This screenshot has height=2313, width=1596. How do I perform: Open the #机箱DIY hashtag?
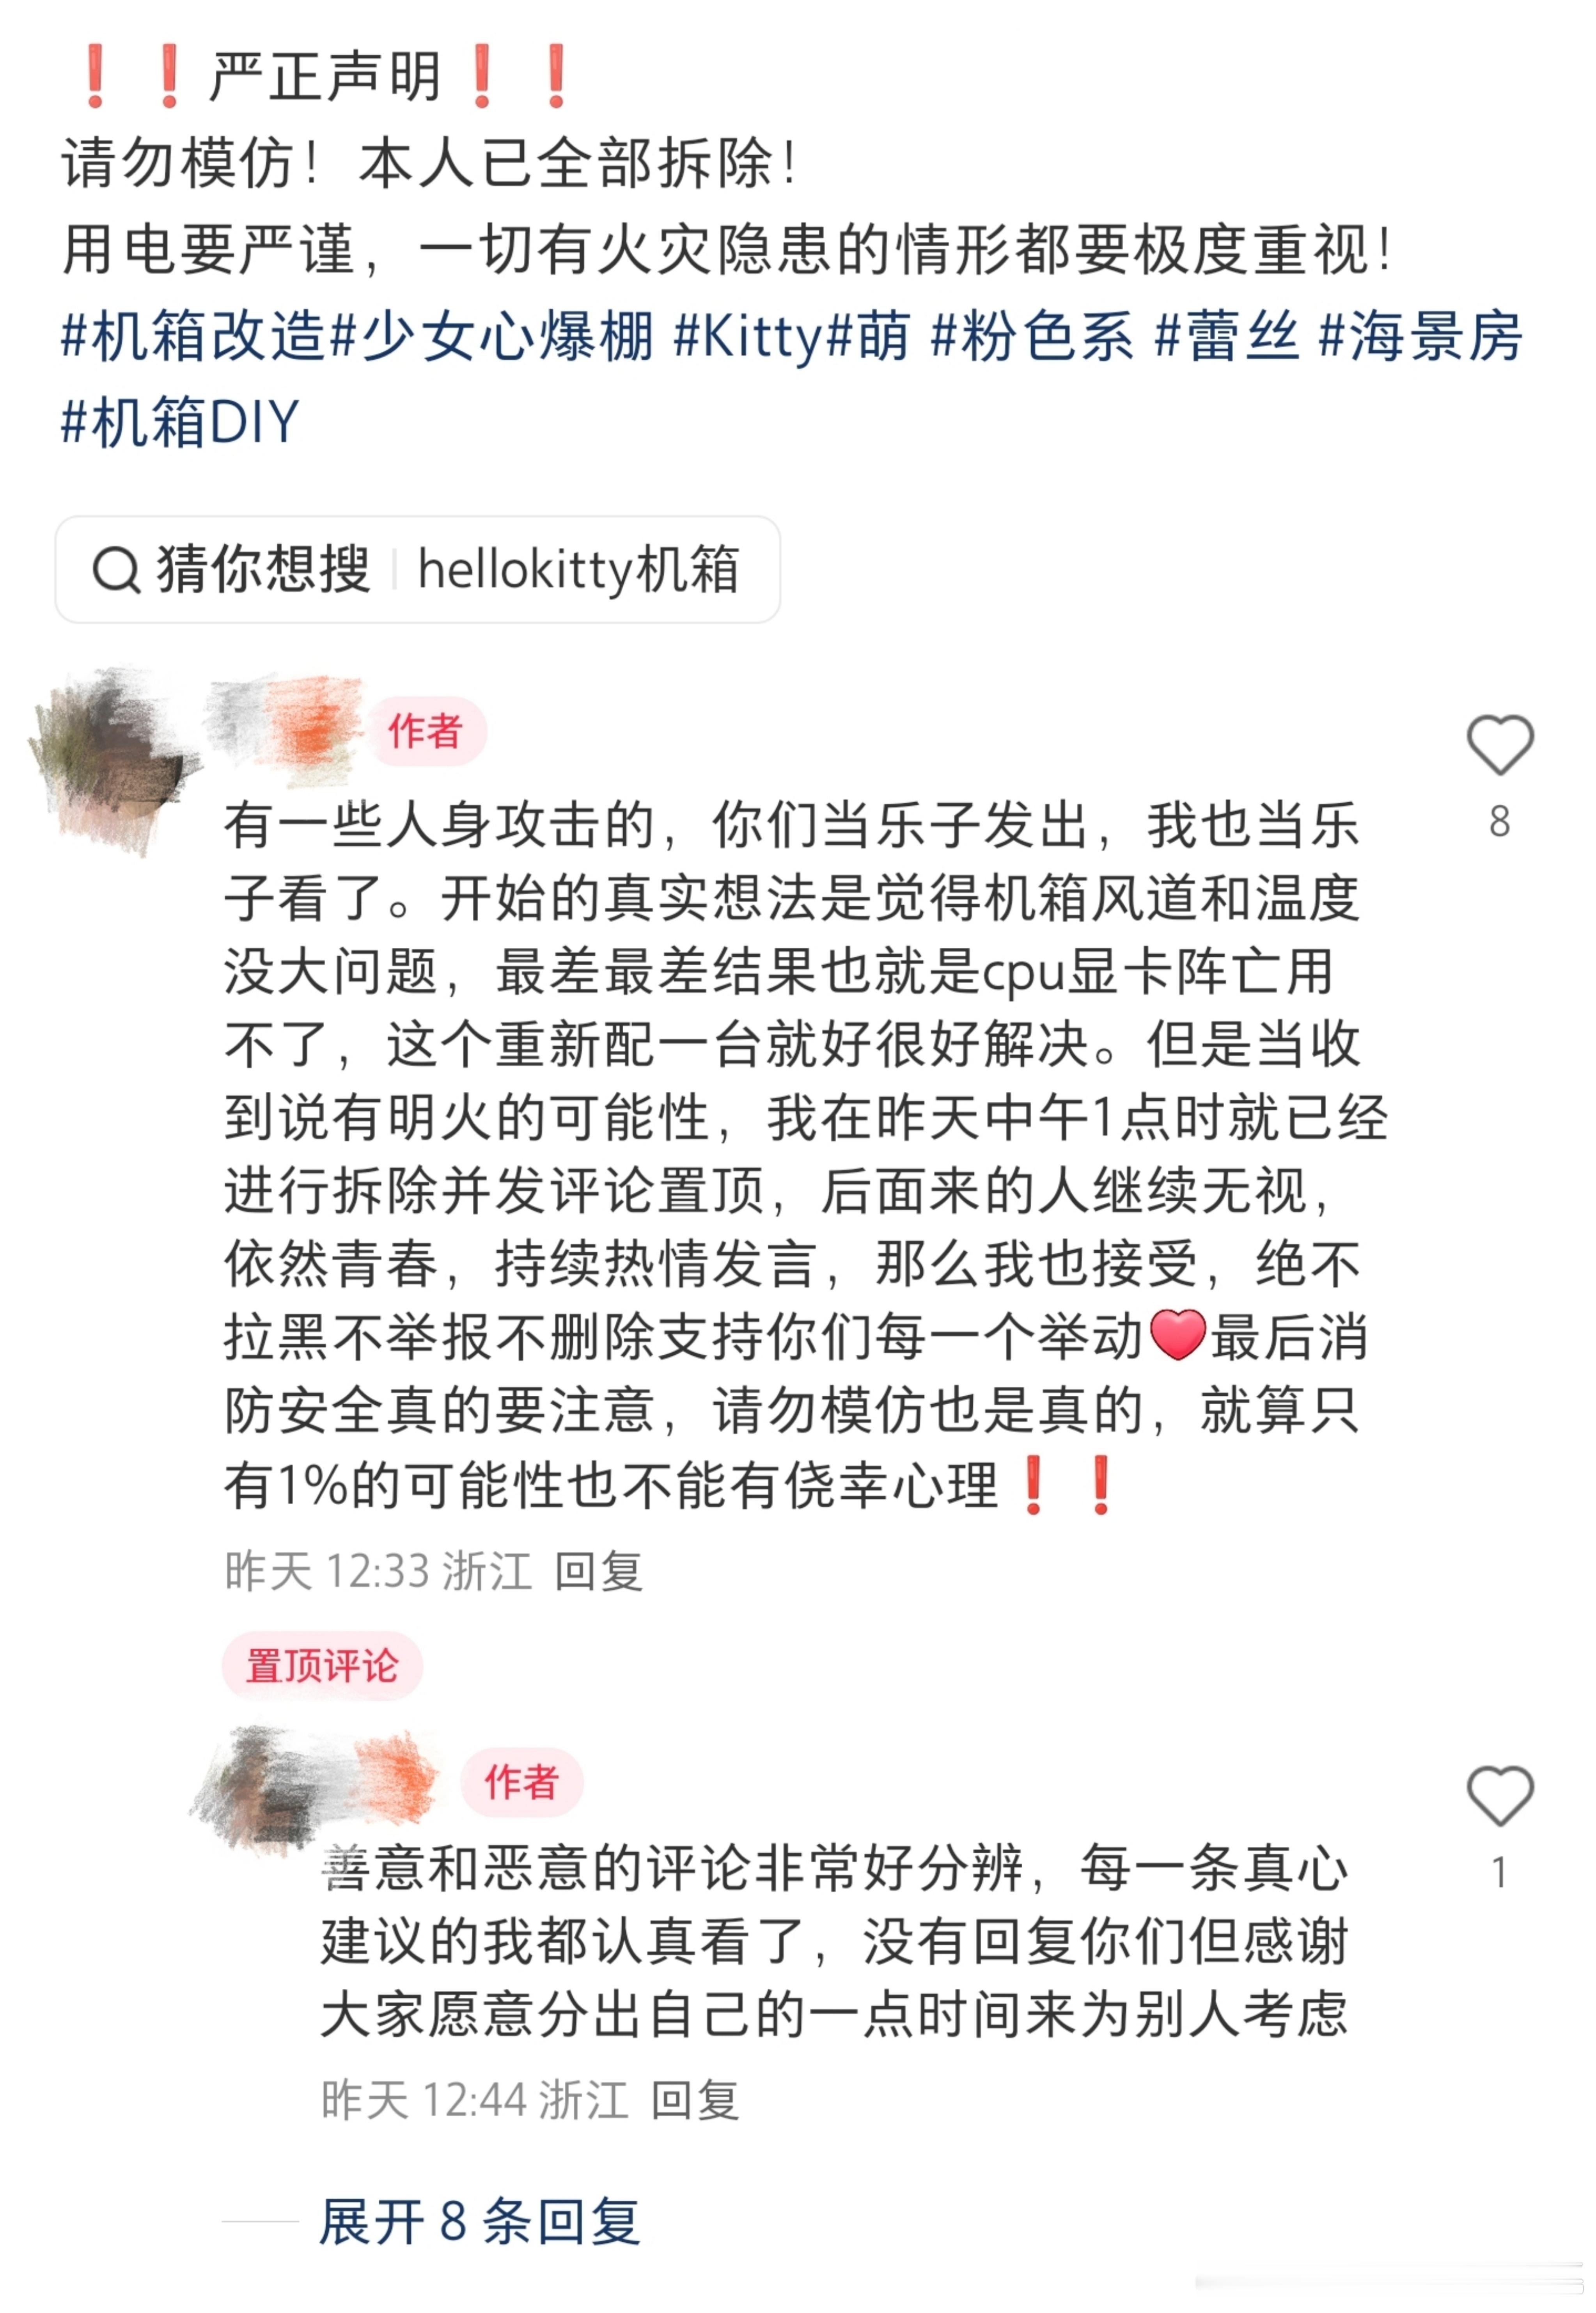click(x=180, y=421)
